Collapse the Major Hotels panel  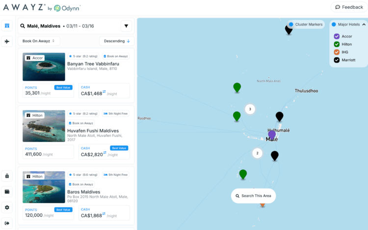pyautogui.click(x=364, y=24)
